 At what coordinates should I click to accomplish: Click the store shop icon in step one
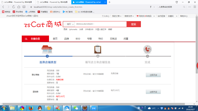tap(47, 49)
